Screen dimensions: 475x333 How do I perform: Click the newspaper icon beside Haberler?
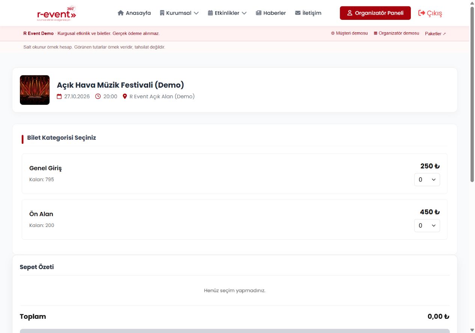coord(258,13)
